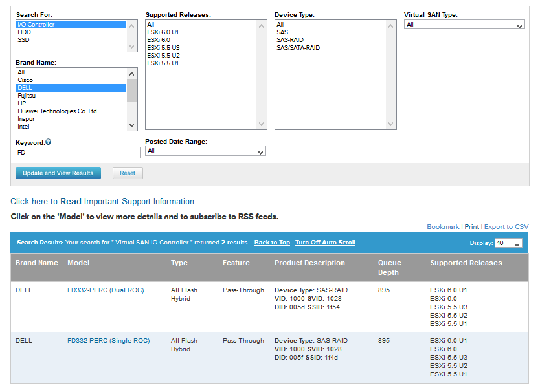
Task: Open the Virtual SAN Type dropdown
Action: tap(464, 25)
